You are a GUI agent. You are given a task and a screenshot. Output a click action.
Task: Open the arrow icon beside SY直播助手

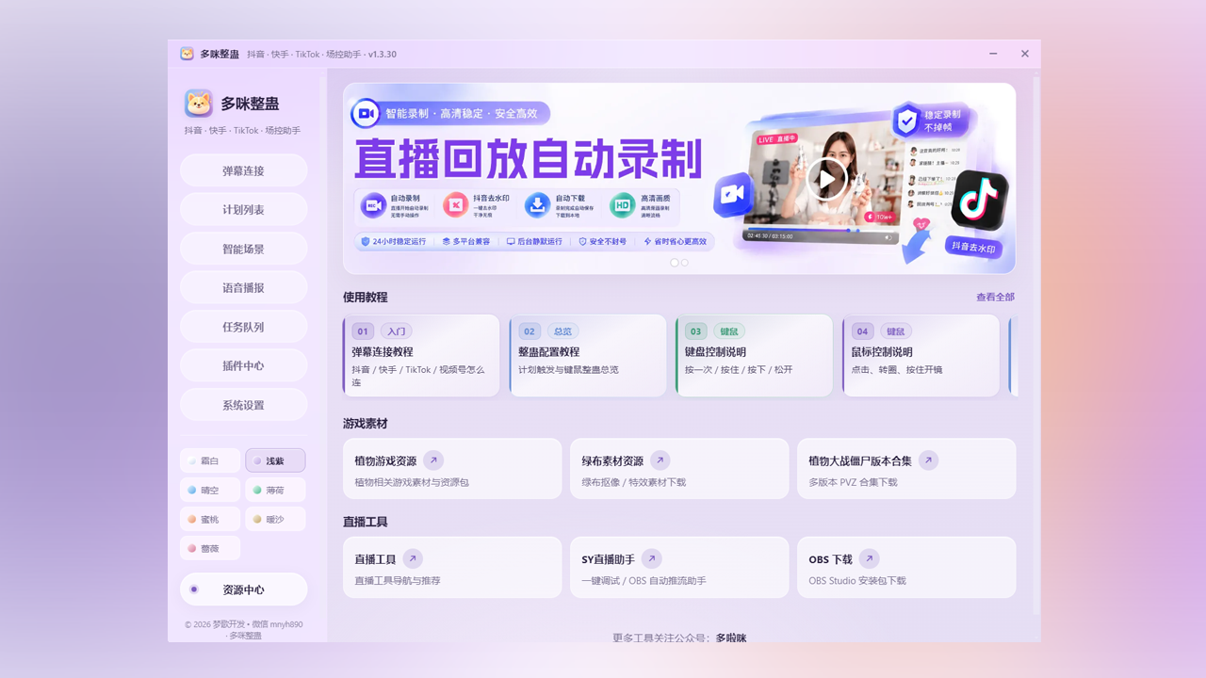pyautogui.click(x=652, y=559)
